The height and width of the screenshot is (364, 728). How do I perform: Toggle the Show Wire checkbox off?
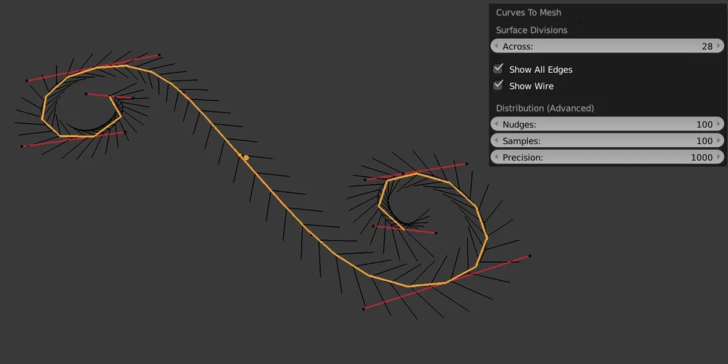click(497, 85)
